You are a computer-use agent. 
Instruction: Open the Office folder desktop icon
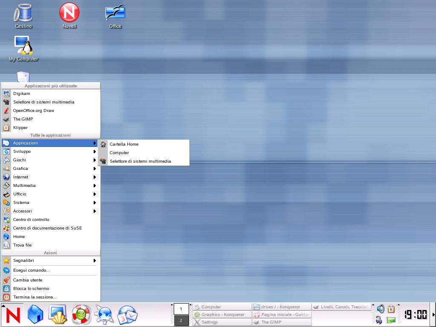[115, 13]
